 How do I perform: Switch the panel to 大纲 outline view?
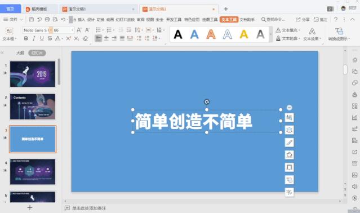pos(20,53)
